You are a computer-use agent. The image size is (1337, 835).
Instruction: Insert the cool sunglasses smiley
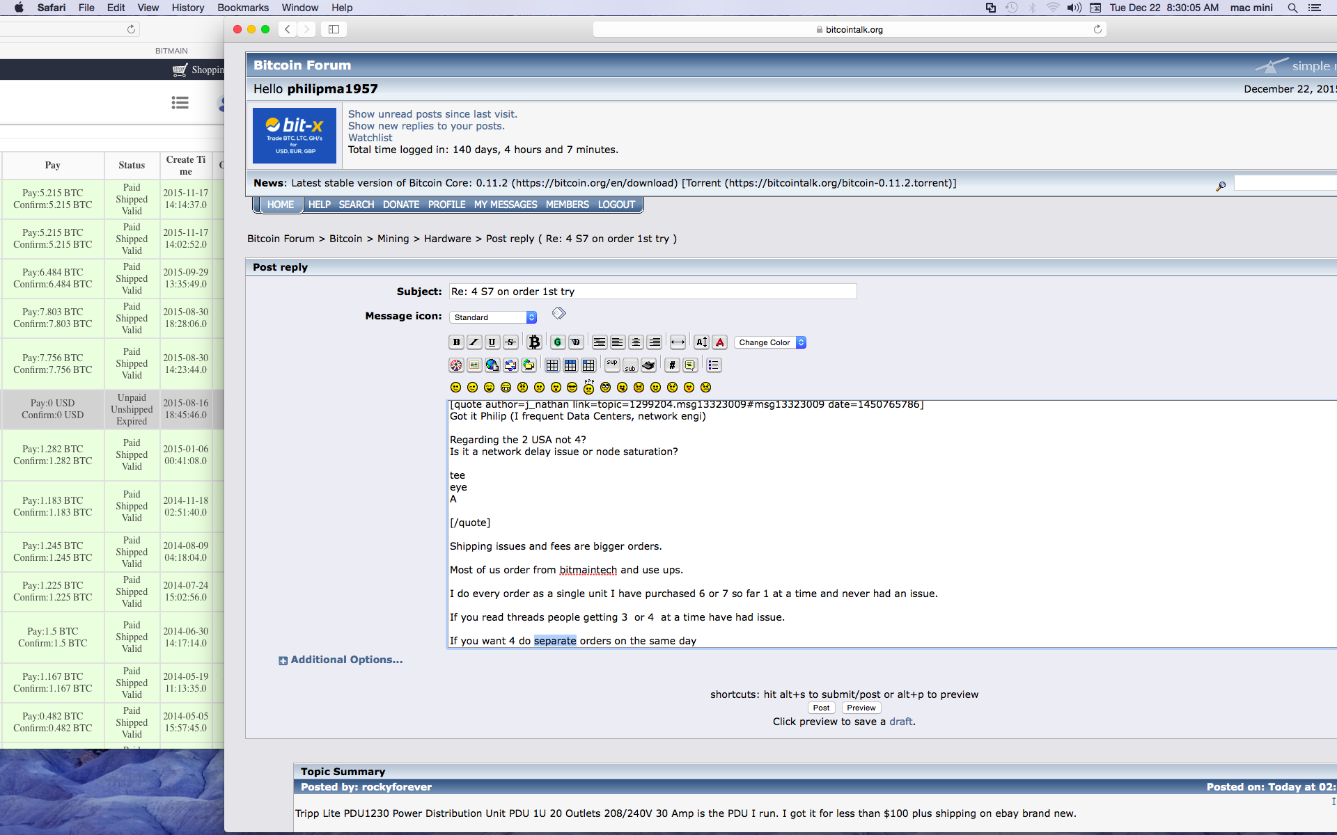coord(572,387)
